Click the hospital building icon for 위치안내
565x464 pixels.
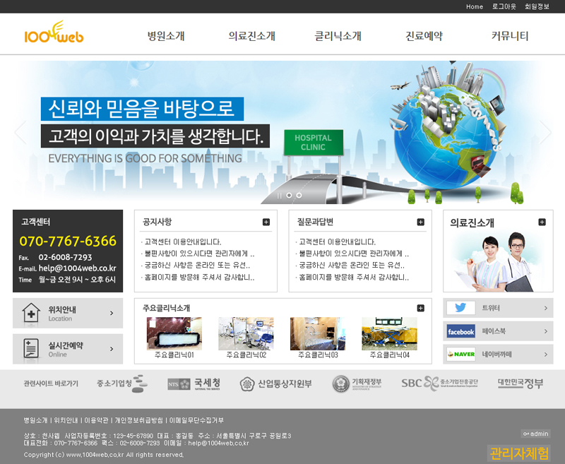(31, 313)
